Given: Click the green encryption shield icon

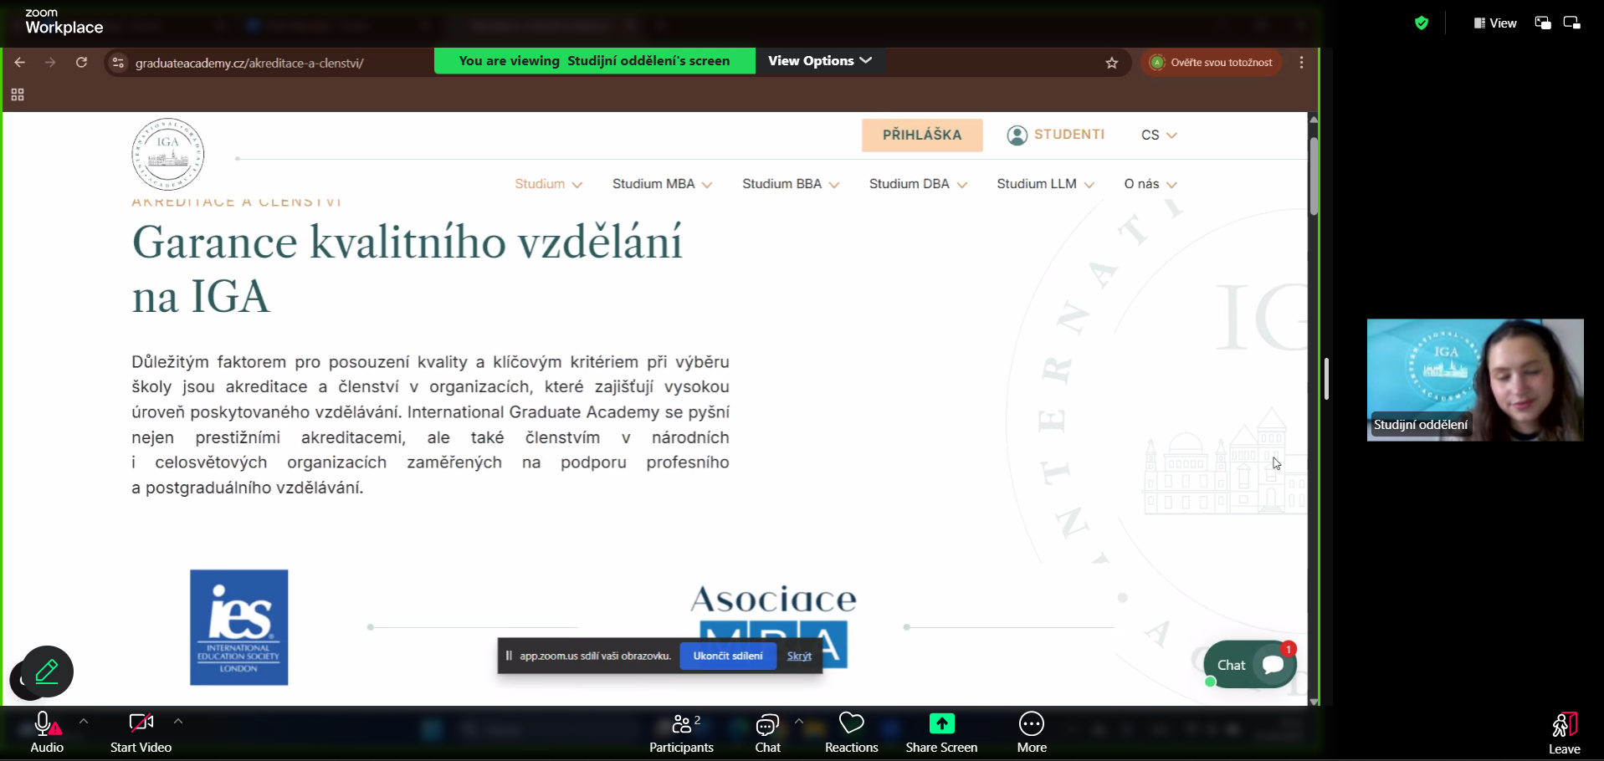Looking at the screenshot, I should click(1421, 23).
